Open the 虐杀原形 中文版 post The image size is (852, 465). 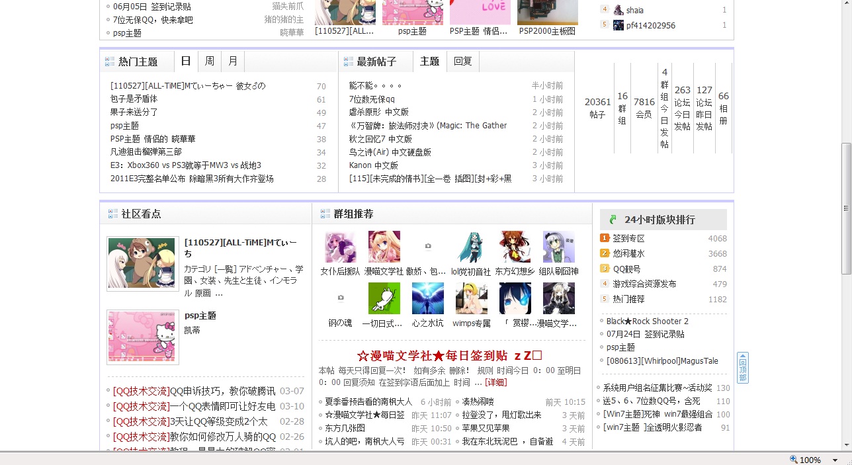point(379,112)
